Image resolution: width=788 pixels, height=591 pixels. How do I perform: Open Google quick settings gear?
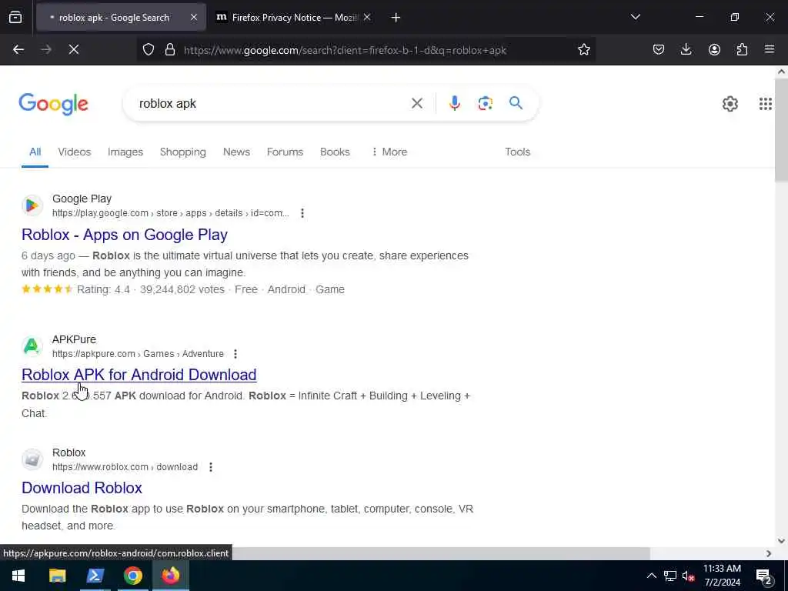click(730, 104)
